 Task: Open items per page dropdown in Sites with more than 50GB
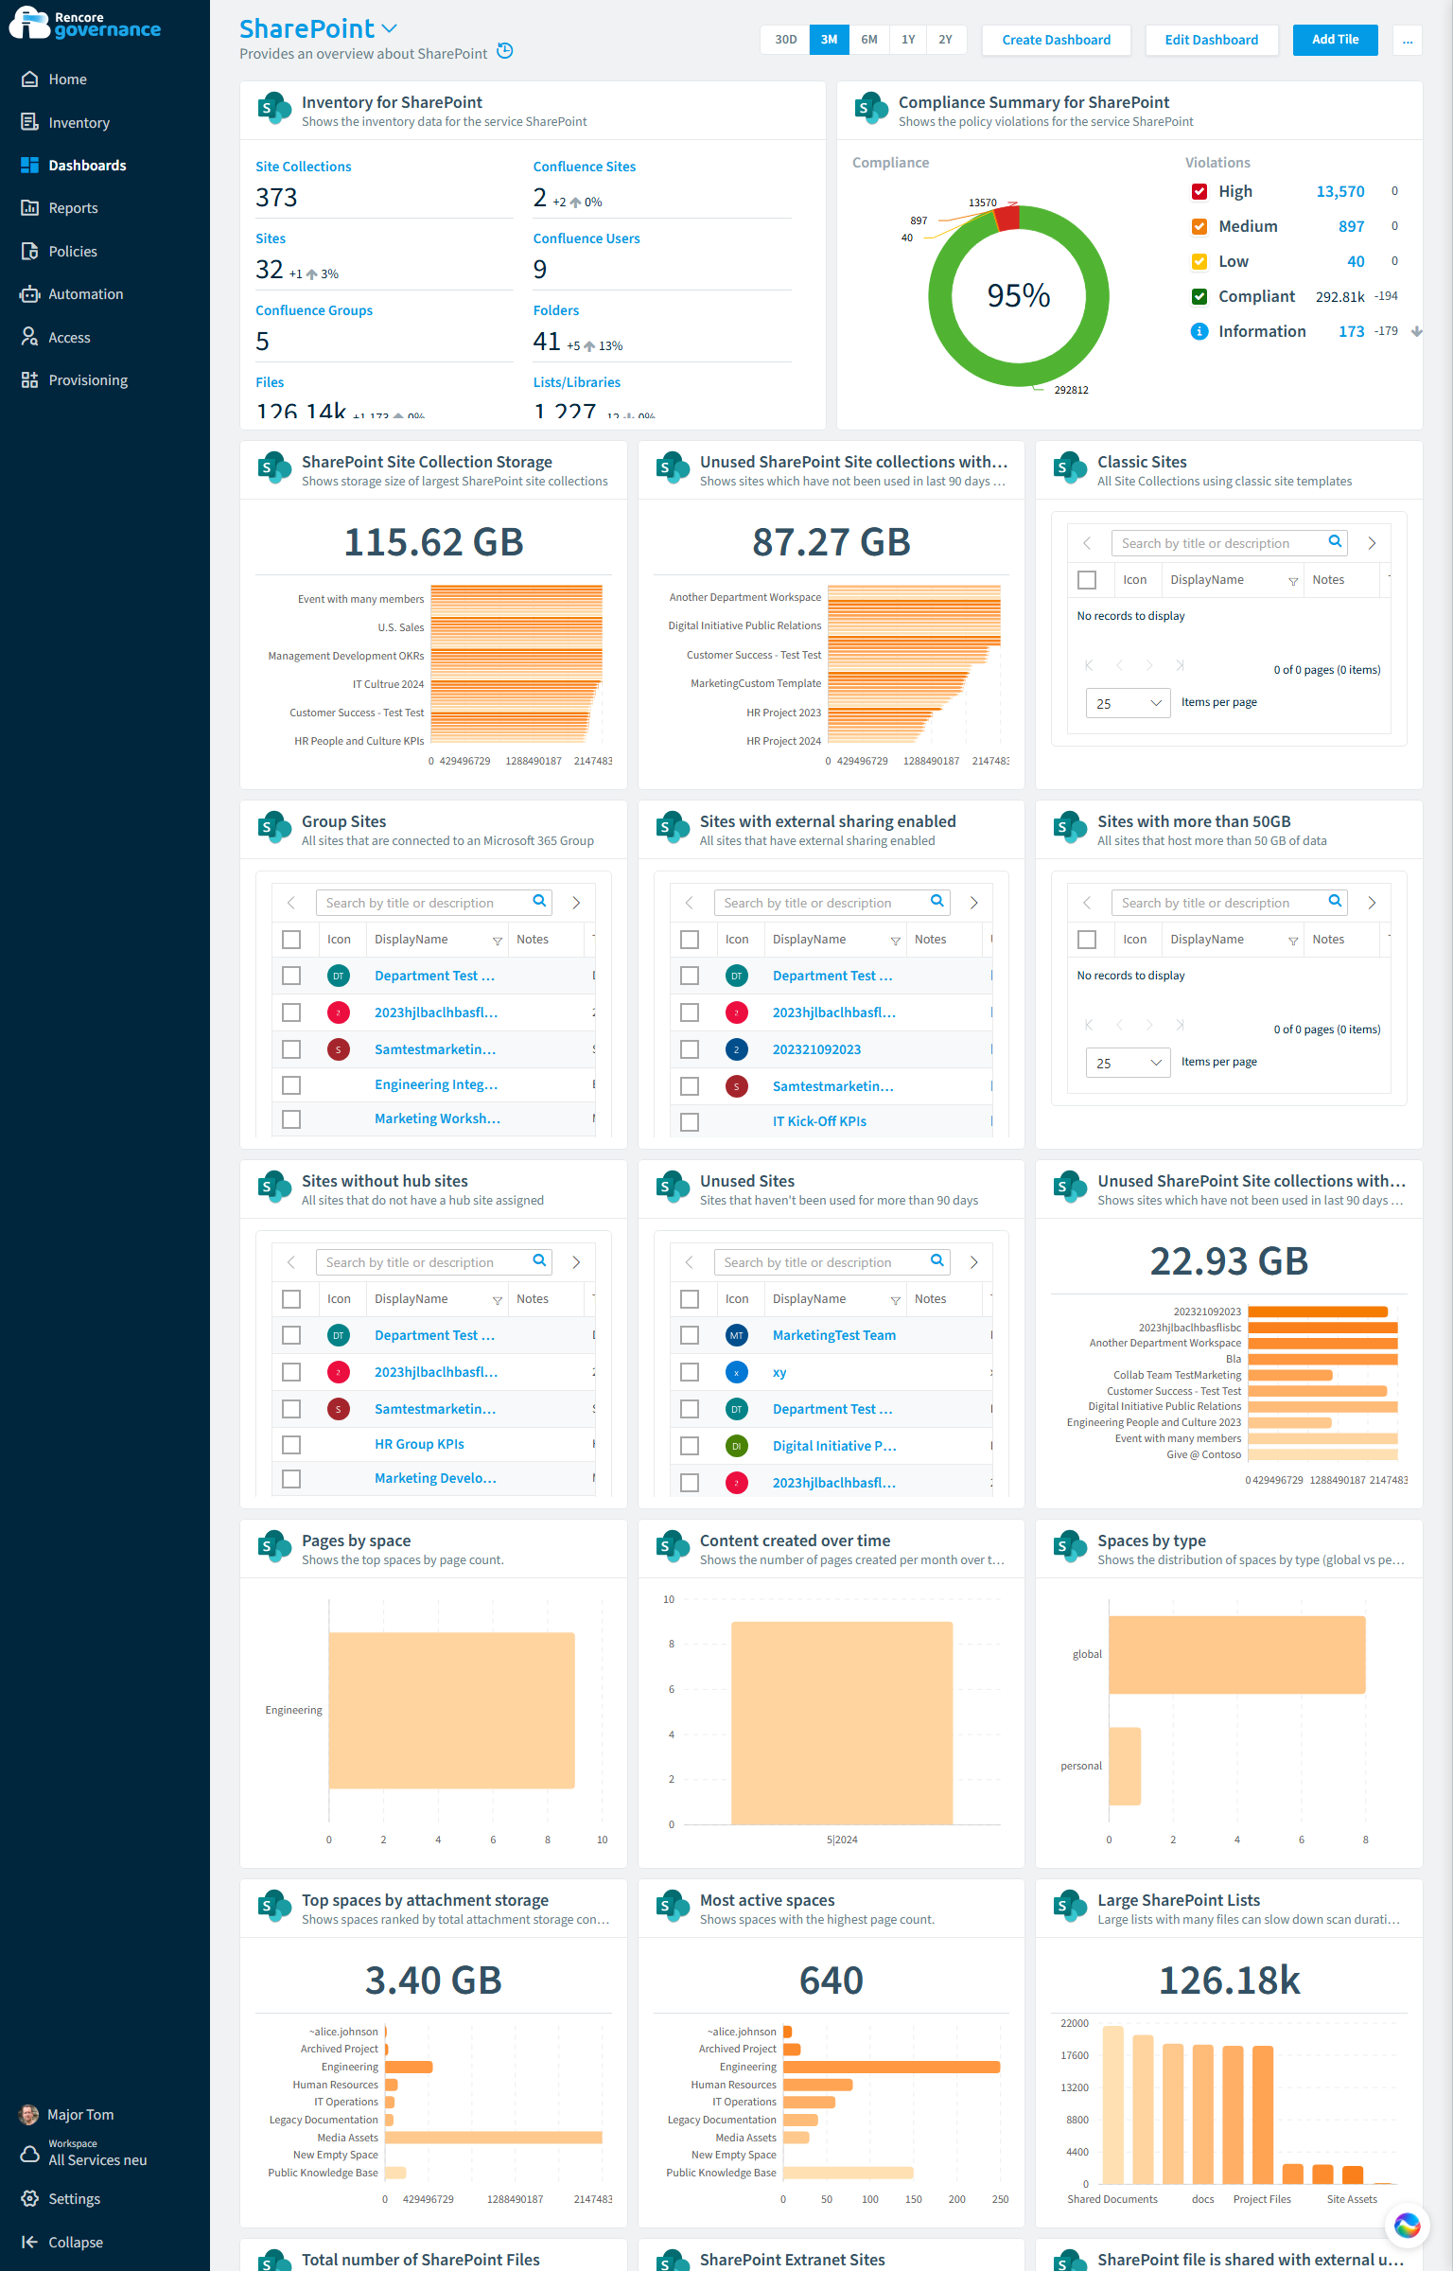click(x=1129, y=1063)
